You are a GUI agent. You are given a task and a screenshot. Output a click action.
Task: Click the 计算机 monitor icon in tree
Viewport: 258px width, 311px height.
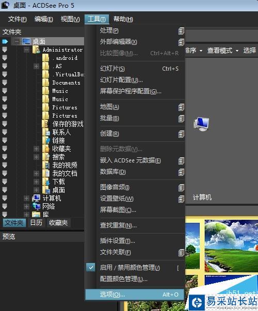[36, 198]
